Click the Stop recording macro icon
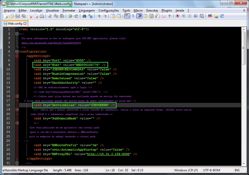 [183, 16]
